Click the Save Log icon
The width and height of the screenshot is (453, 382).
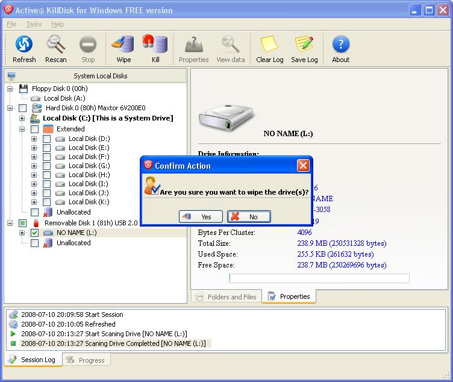pyautogui.click(x=304, y=44)
